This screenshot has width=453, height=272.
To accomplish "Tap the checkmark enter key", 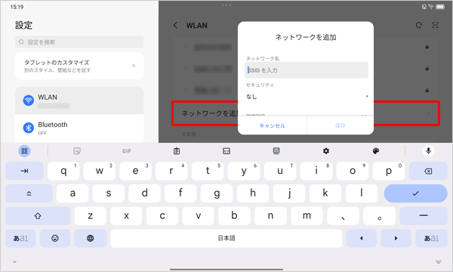I will click(415, 193).
